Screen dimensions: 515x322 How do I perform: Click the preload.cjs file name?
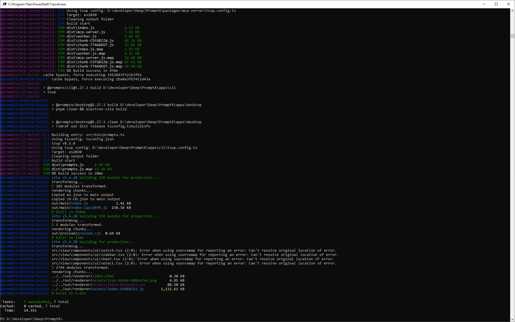[x=89, y=233]
